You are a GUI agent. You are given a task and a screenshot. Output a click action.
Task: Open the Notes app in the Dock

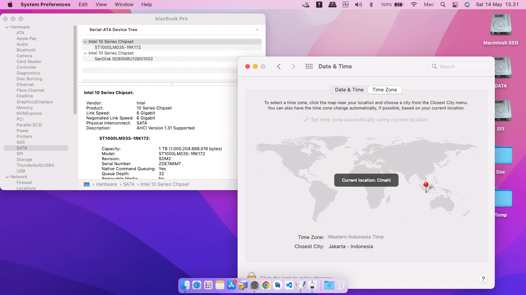(x=220, y=285)
